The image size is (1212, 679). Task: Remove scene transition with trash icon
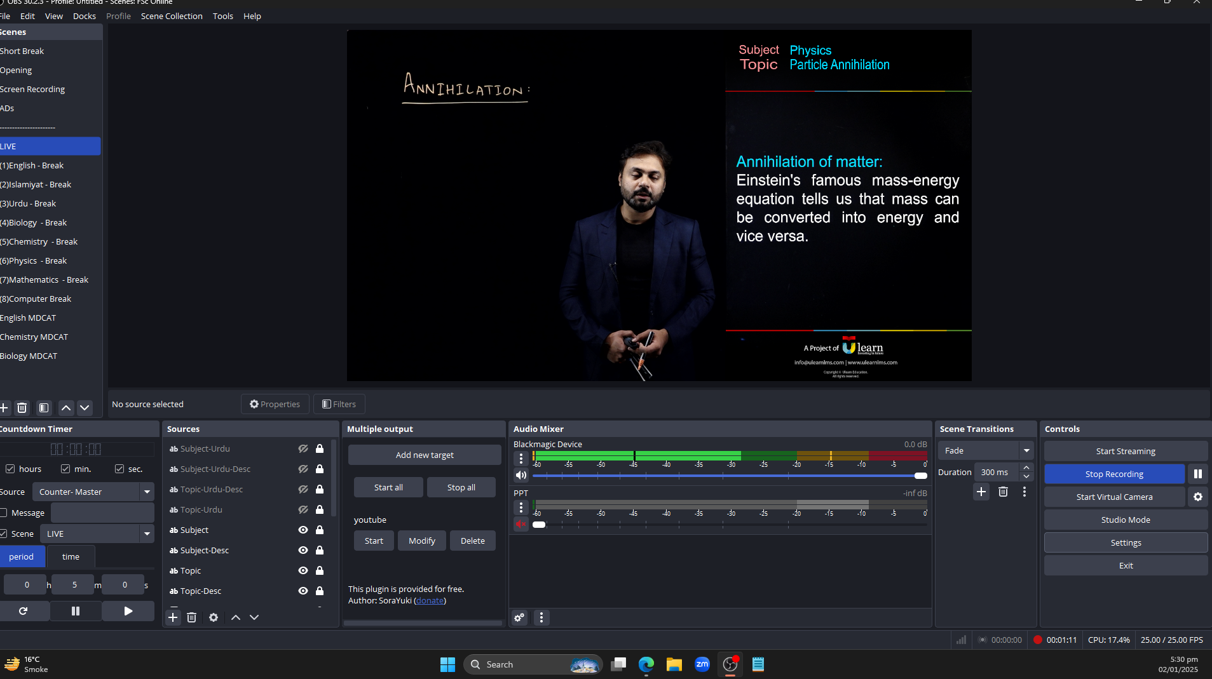pyautogui.click(x=1003, y=492)
